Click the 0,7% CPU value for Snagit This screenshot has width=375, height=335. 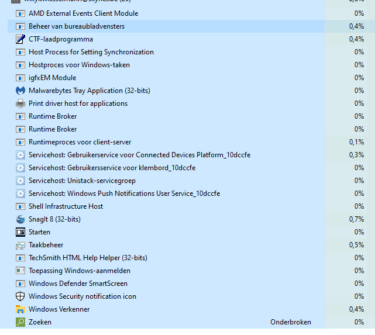pos(356,219)
